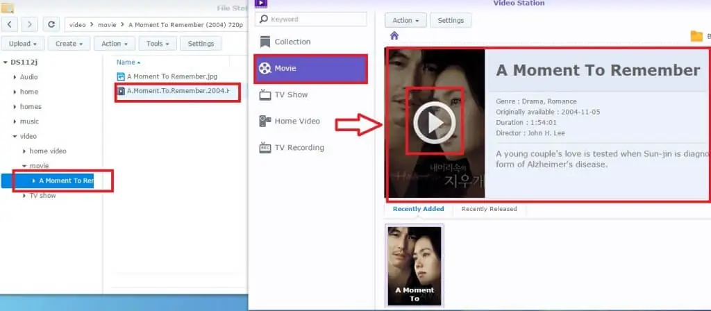
Task: Open Video Station Settings
Action: point(451,20)
